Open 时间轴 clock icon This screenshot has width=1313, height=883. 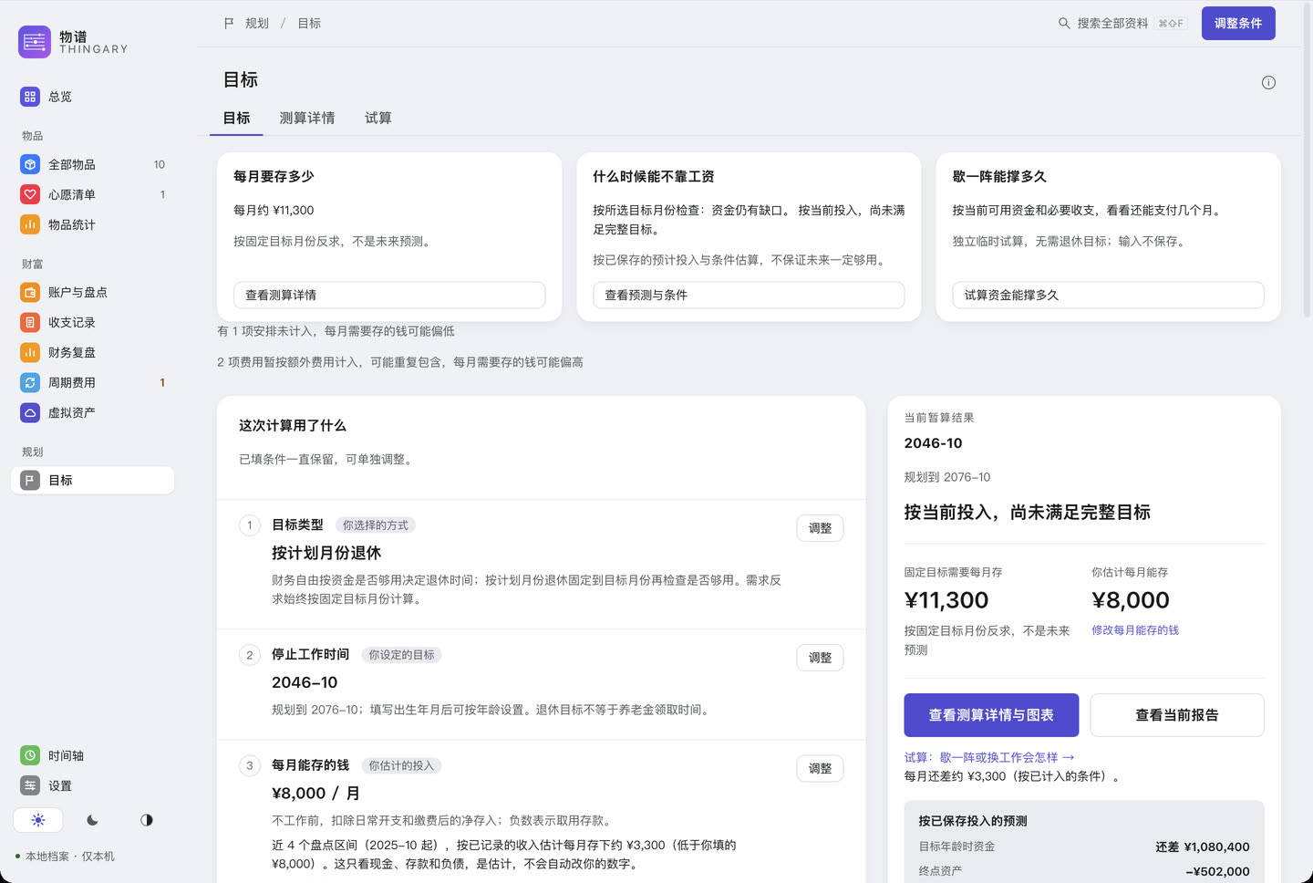click(x=30, y=756)
